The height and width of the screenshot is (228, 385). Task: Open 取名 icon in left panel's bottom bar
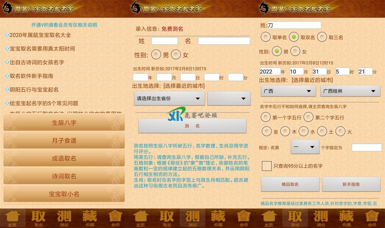click(38, 218)
